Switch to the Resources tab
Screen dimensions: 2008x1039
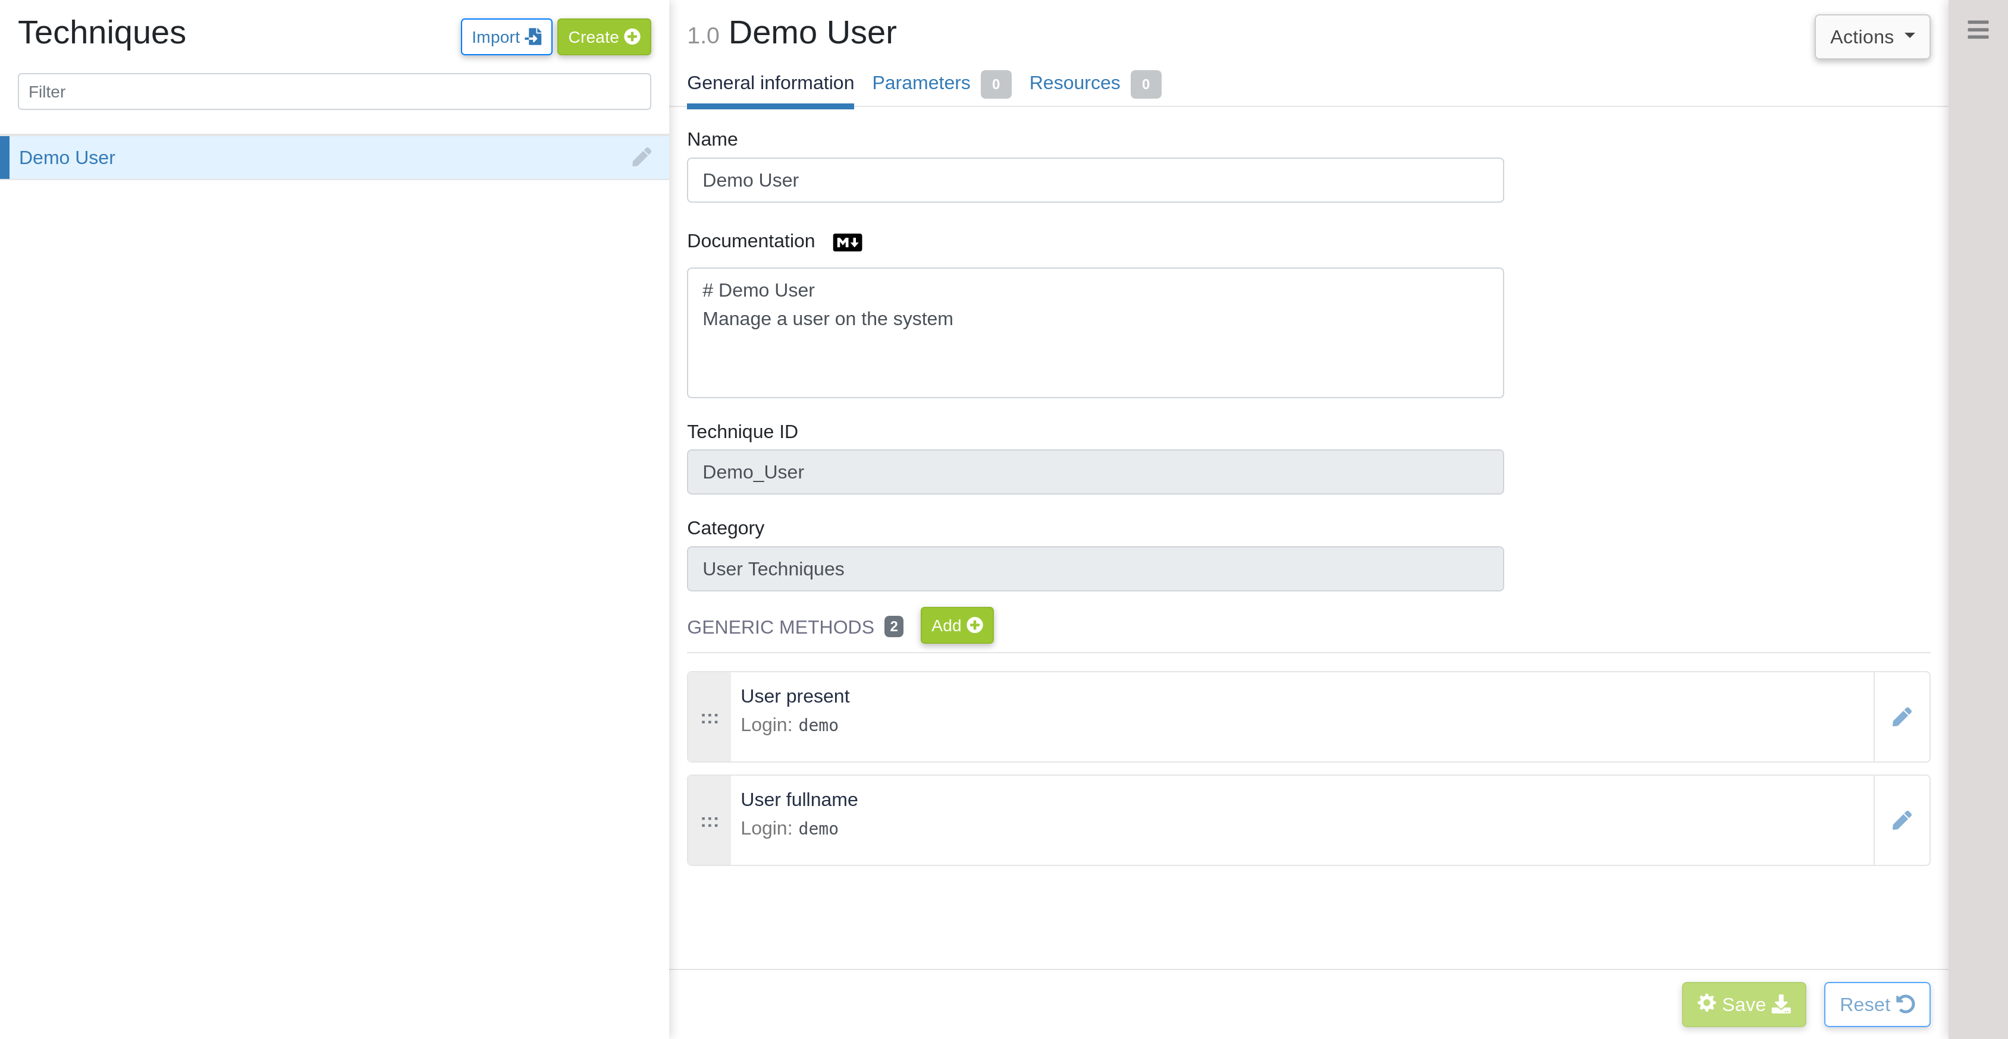[1075, 83]
